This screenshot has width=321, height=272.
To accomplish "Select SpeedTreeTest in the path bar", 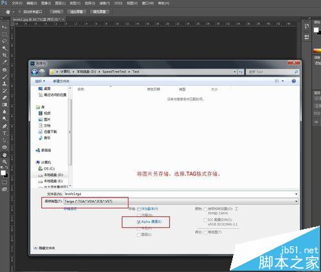I will coord(114,71).
